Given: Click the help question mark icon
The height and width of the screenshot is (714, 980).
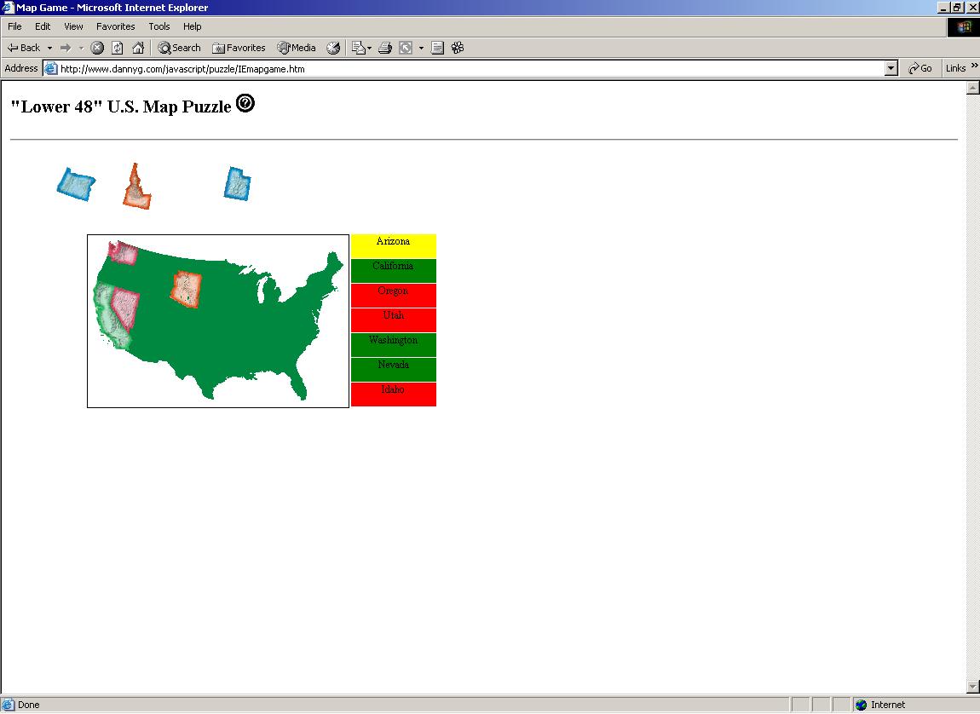Looking at the screenshot, I should (245, 103).
